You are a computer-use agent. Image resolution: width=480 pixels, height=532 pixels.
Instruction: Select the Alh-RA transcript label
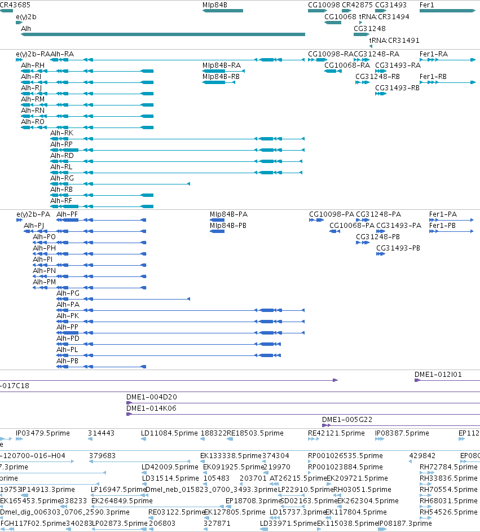[62, 54]
